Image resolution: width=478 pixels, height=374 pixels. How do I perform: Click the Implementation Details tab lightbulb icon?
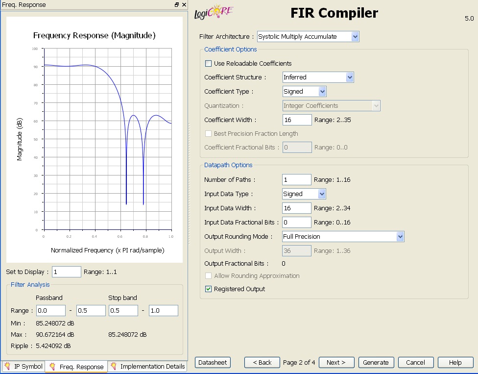pyautogui.click(x=114, y=366)
